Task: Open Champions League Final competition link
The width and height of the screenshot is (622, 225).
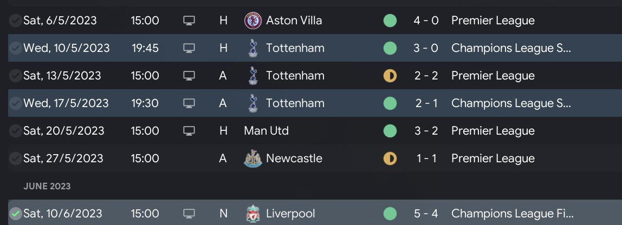Action: click(511, 214)
